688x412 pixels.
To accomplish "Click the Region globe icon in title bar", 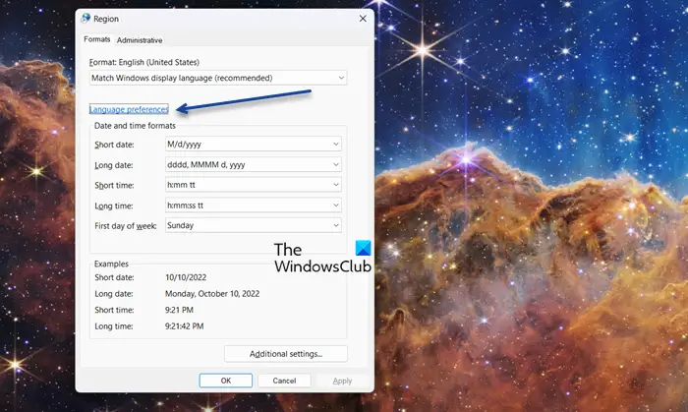I will 86,19.
